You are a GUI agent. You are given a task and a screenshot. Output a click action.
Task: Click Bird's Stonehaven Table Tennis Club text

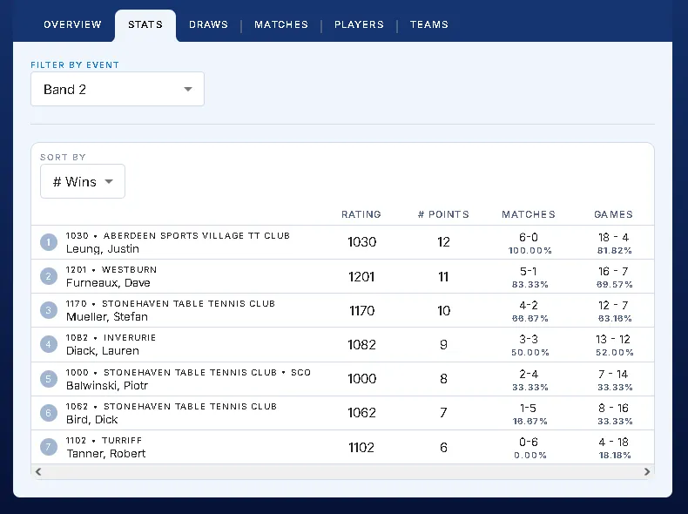click(x=190, y=407)
